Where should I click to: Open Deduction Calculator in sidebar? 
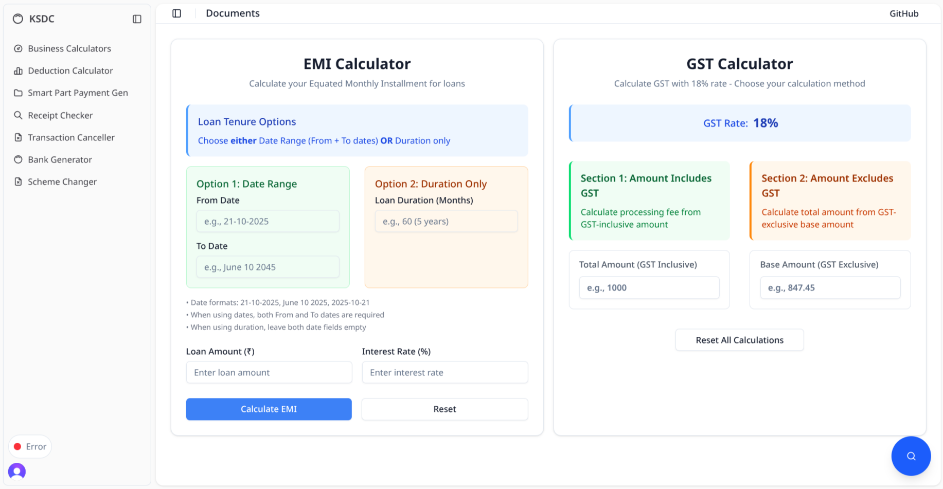tap(77, 71)
